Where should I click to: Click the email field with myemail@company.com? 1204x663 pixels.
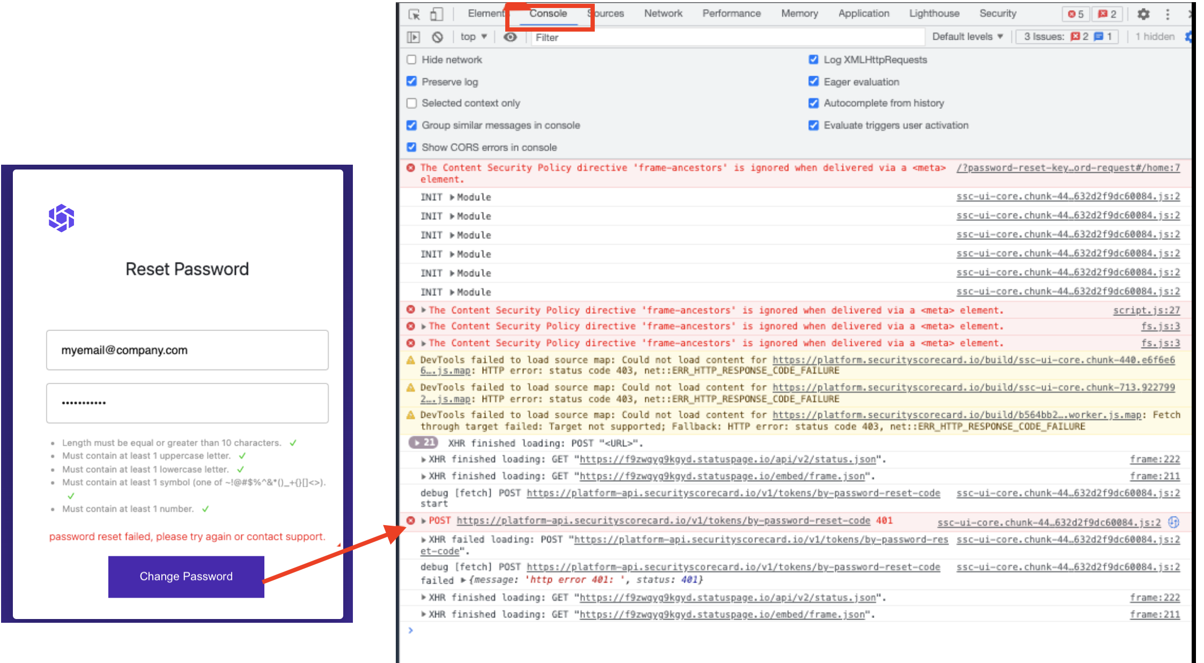(187, 350)
